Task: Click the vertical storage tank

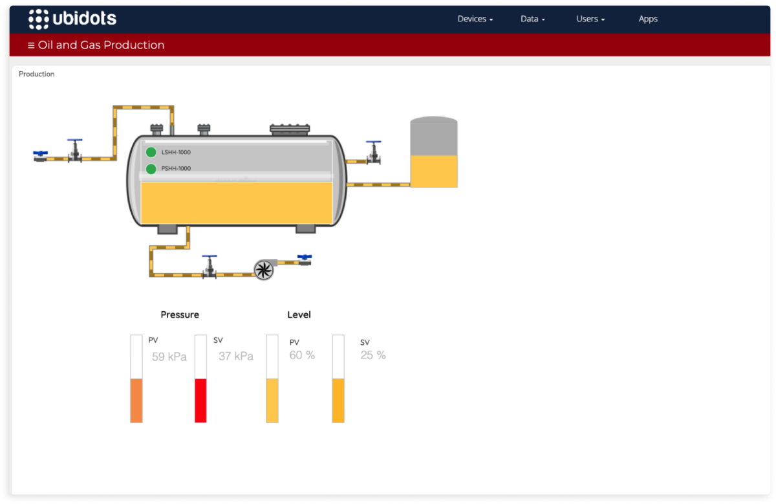Action: [x=434, y=153]
